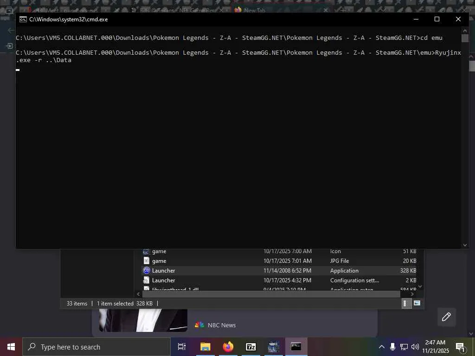Switch Explorer to large icons view
This screenshot has width=475, height=356.
point(417,303)
